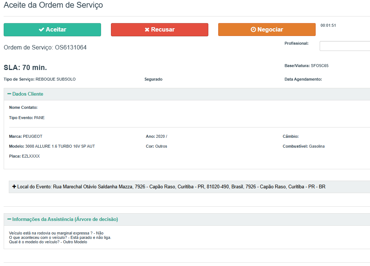The image size is (370, 266).
Task: Click the minus icon before Informações da Assistência
Action: pos(9,219)
